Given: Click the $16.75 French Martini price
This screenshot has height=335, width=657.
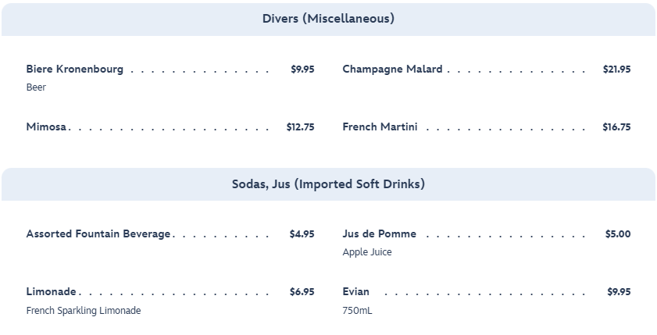Looking at the screenshot, I should (616, 127).
